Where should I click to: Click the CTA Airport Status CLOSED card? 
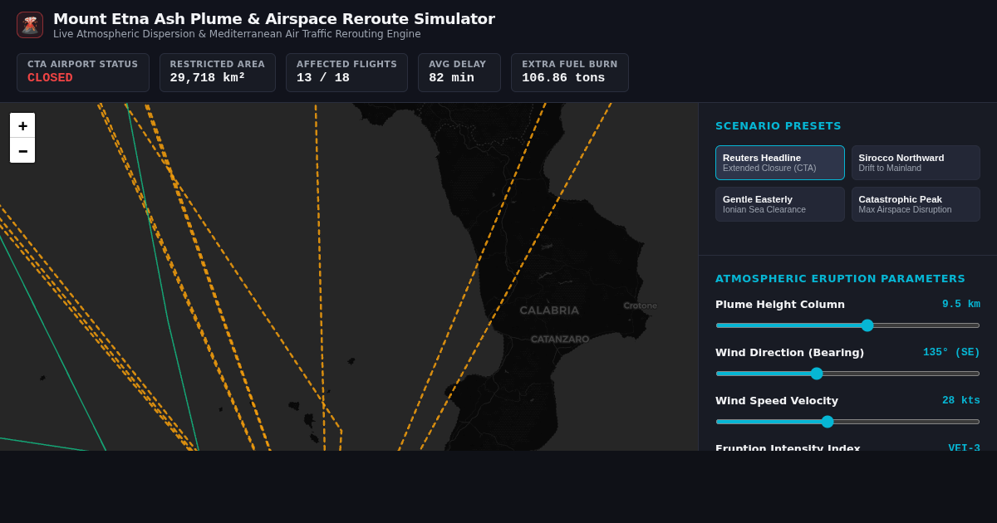(83, 72)
